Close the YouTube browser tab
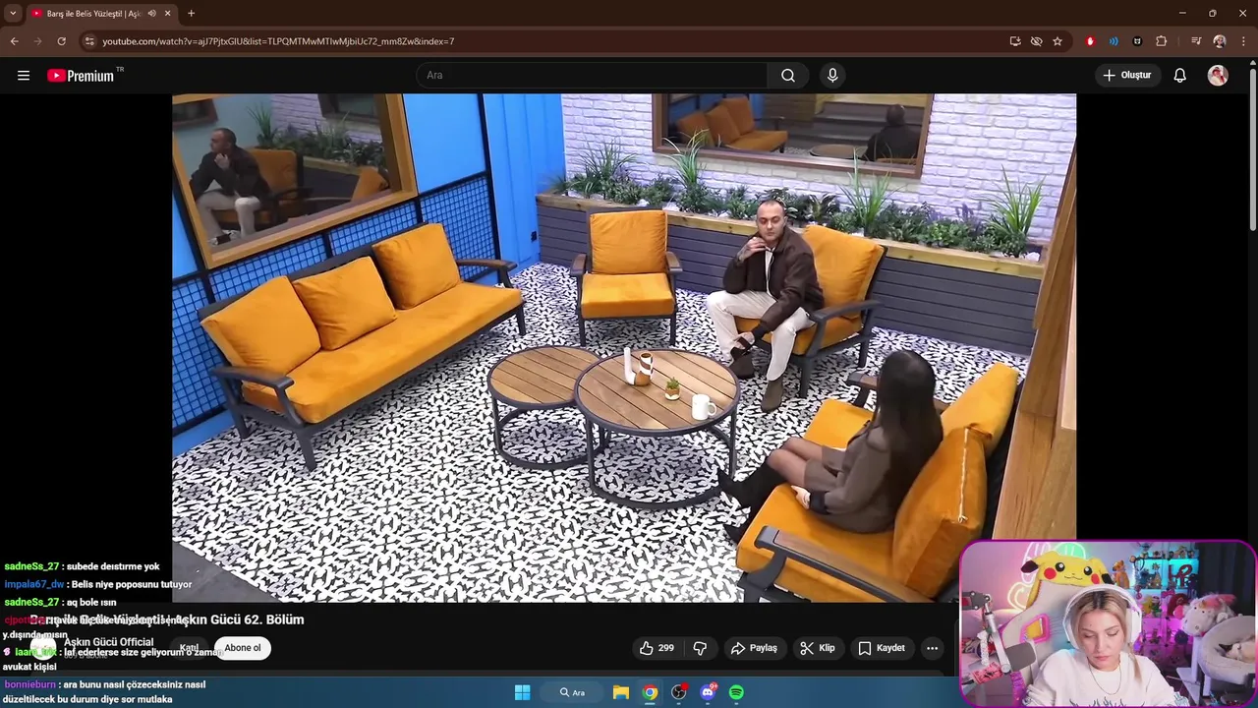Screen dimensions: 1258x708 168,14
